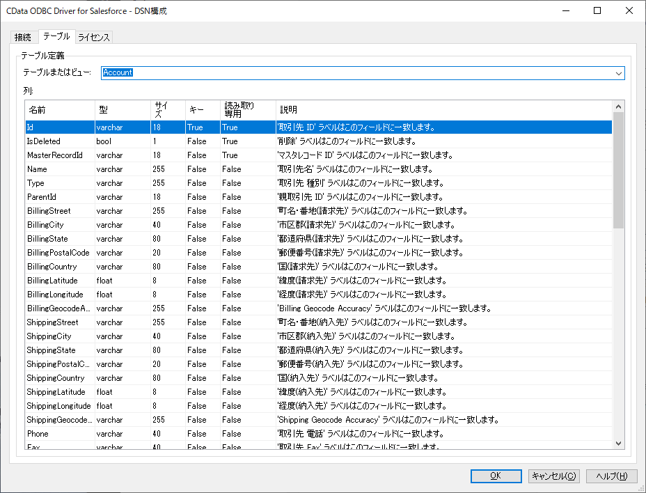646x493 pixels.
Task: Click the 読み取り専用 column header
Action: pos(248,109)
